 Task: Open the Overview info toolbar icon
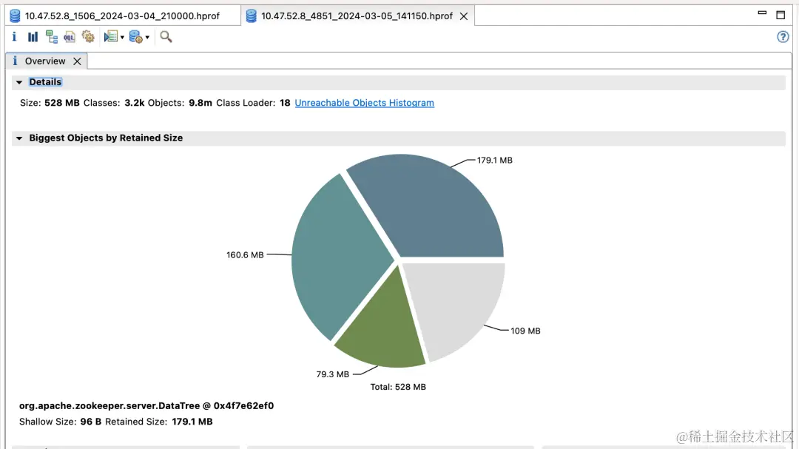pyautogui.click(x=14, y=37)
